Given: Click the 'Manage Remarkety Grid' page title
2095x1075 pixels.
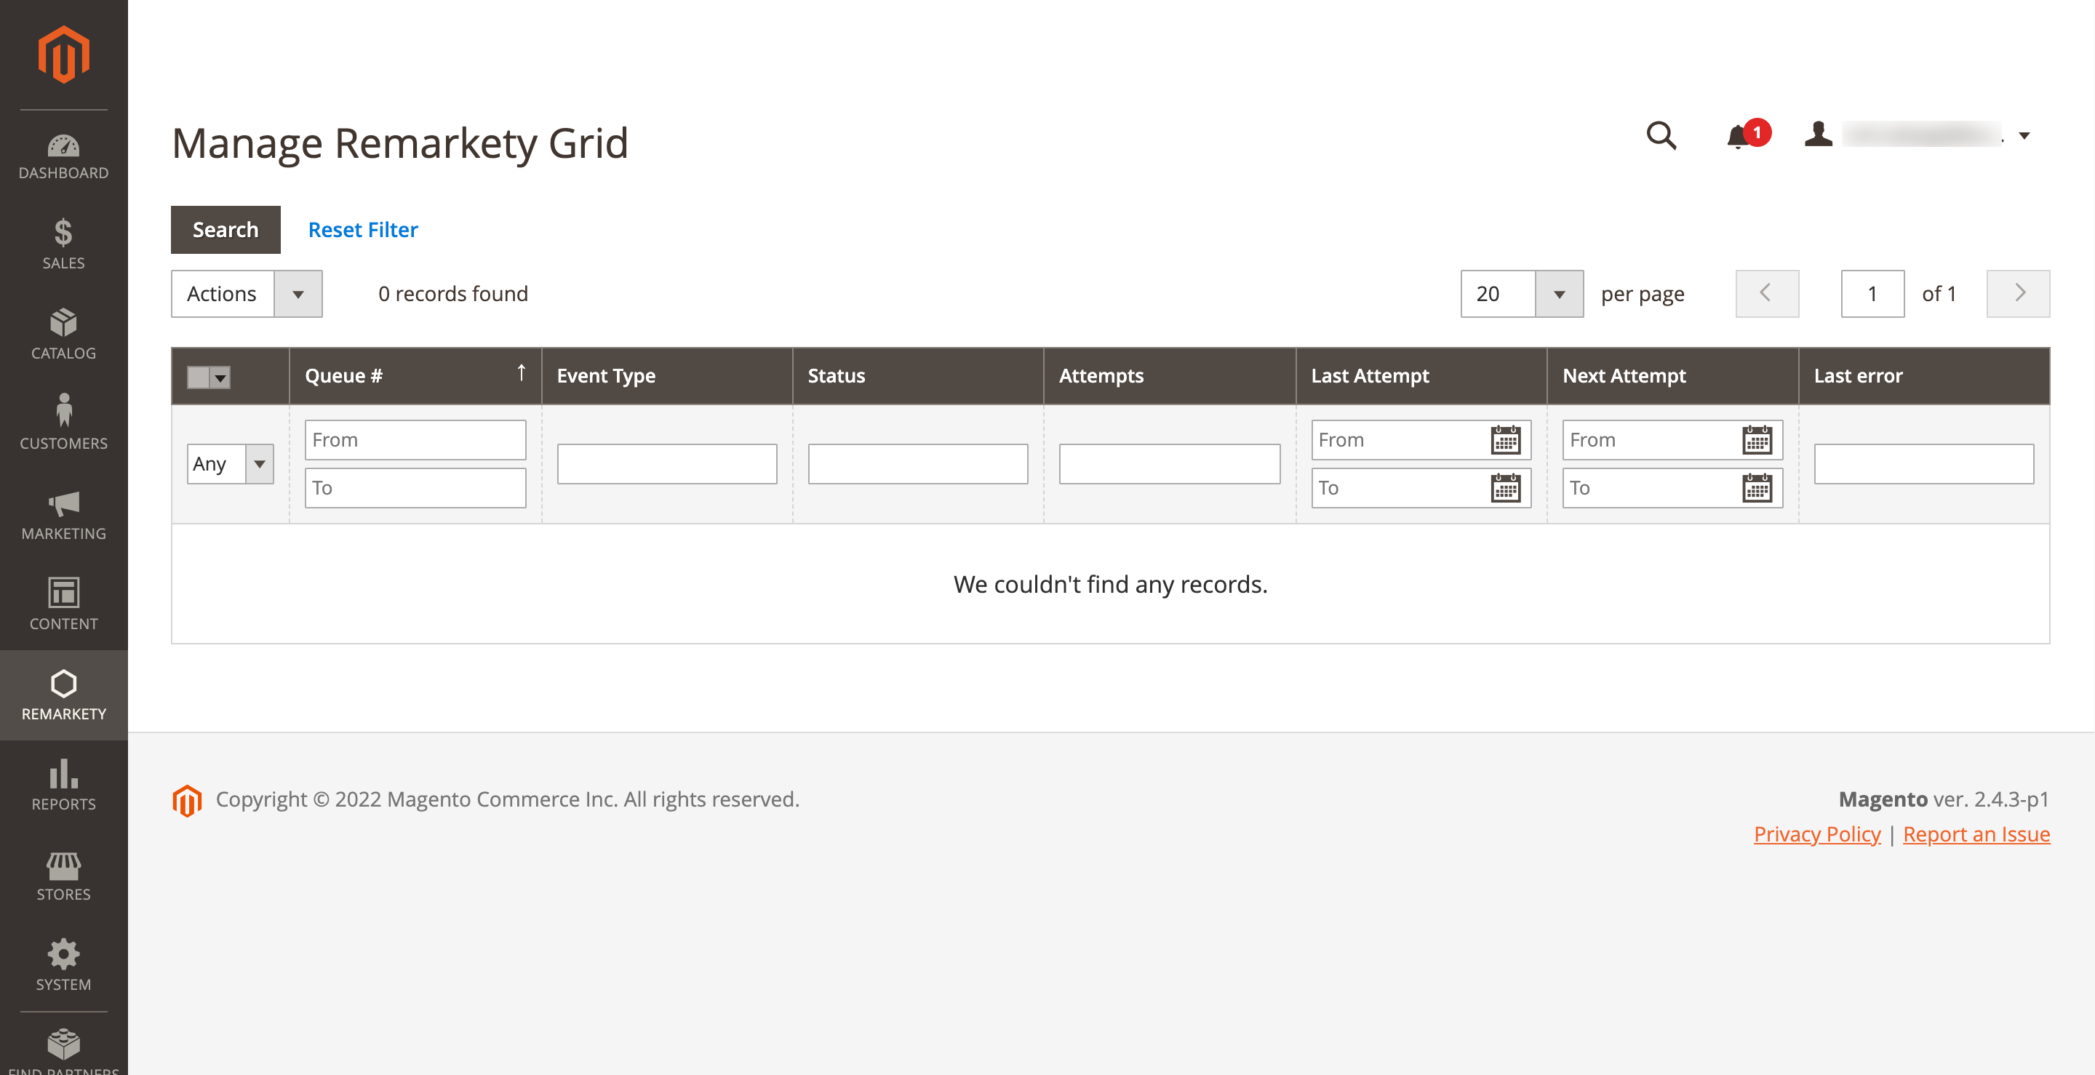Looking at the screenshot, I should [400, 143].
